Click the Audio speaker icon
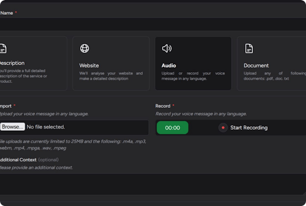 [x=166, y=49]
